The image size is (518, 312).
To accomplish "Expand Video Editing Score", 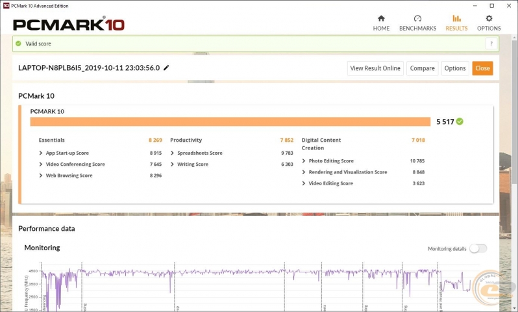I will pyautogui.click(x=304, y=183).
